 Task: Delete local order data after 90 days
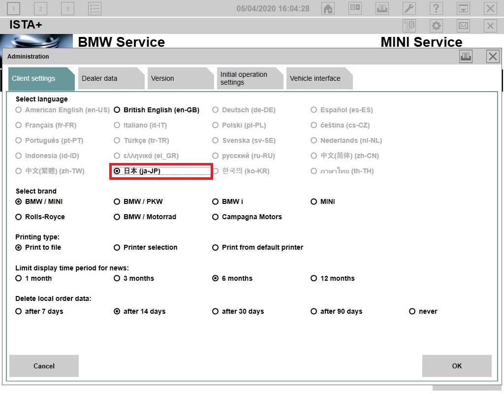click(337, 311)
